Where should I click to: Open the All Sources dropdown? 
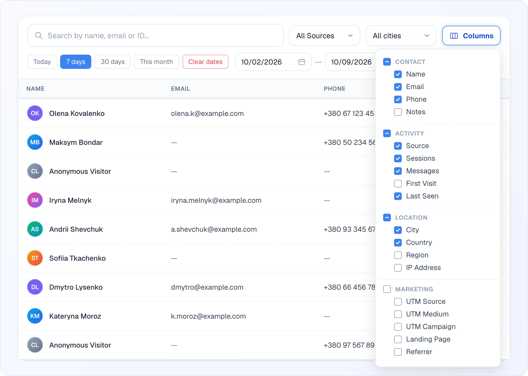point(324,36)
